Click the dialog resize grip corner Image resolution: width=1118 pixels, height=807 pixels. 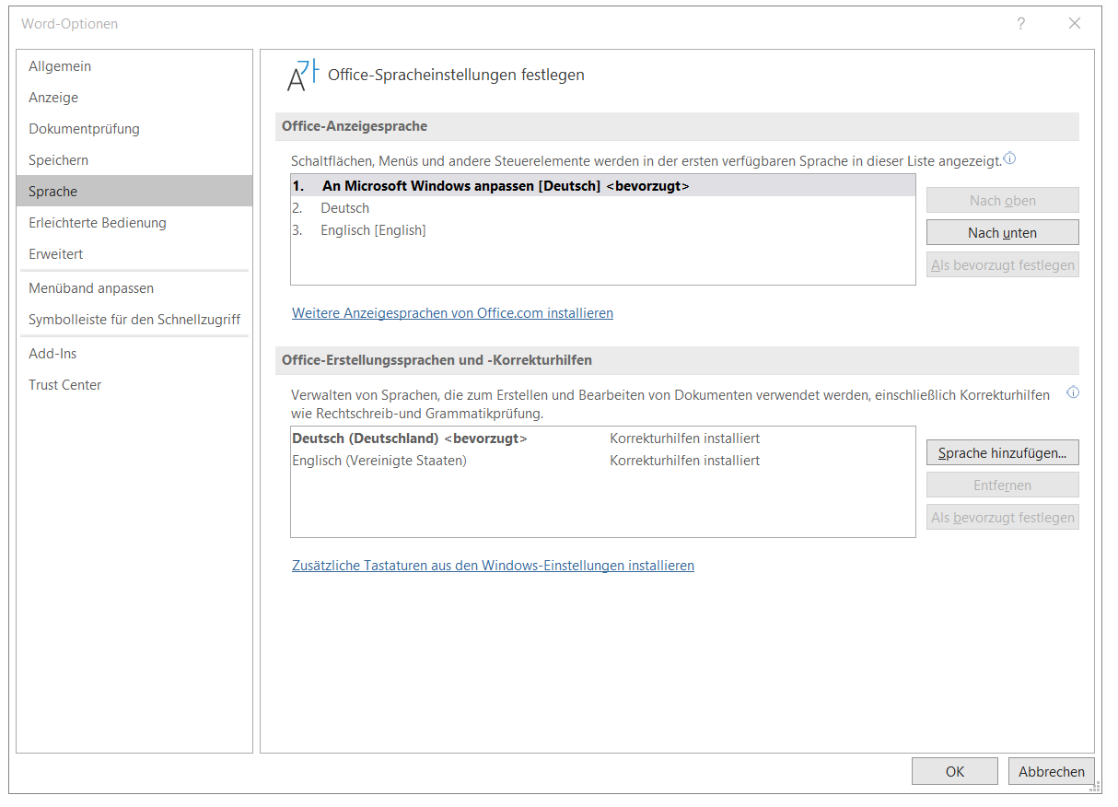1095,787
